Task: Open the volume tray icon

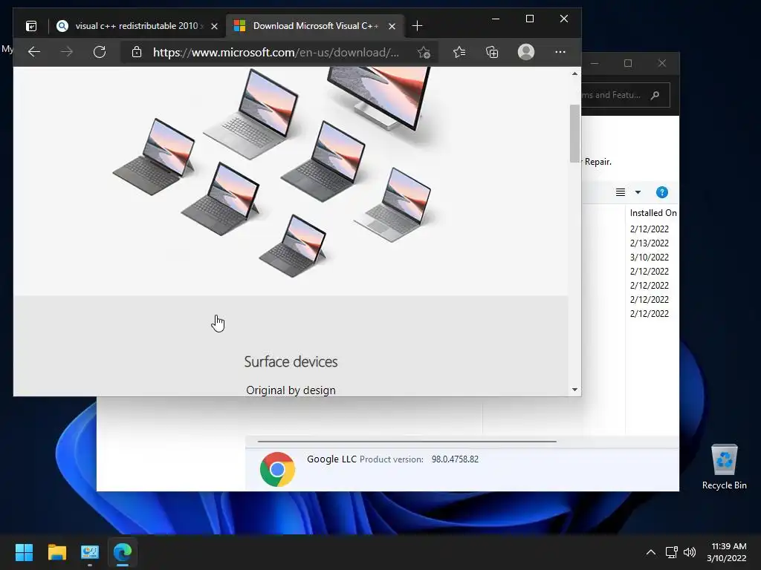Action: point(689,552)
